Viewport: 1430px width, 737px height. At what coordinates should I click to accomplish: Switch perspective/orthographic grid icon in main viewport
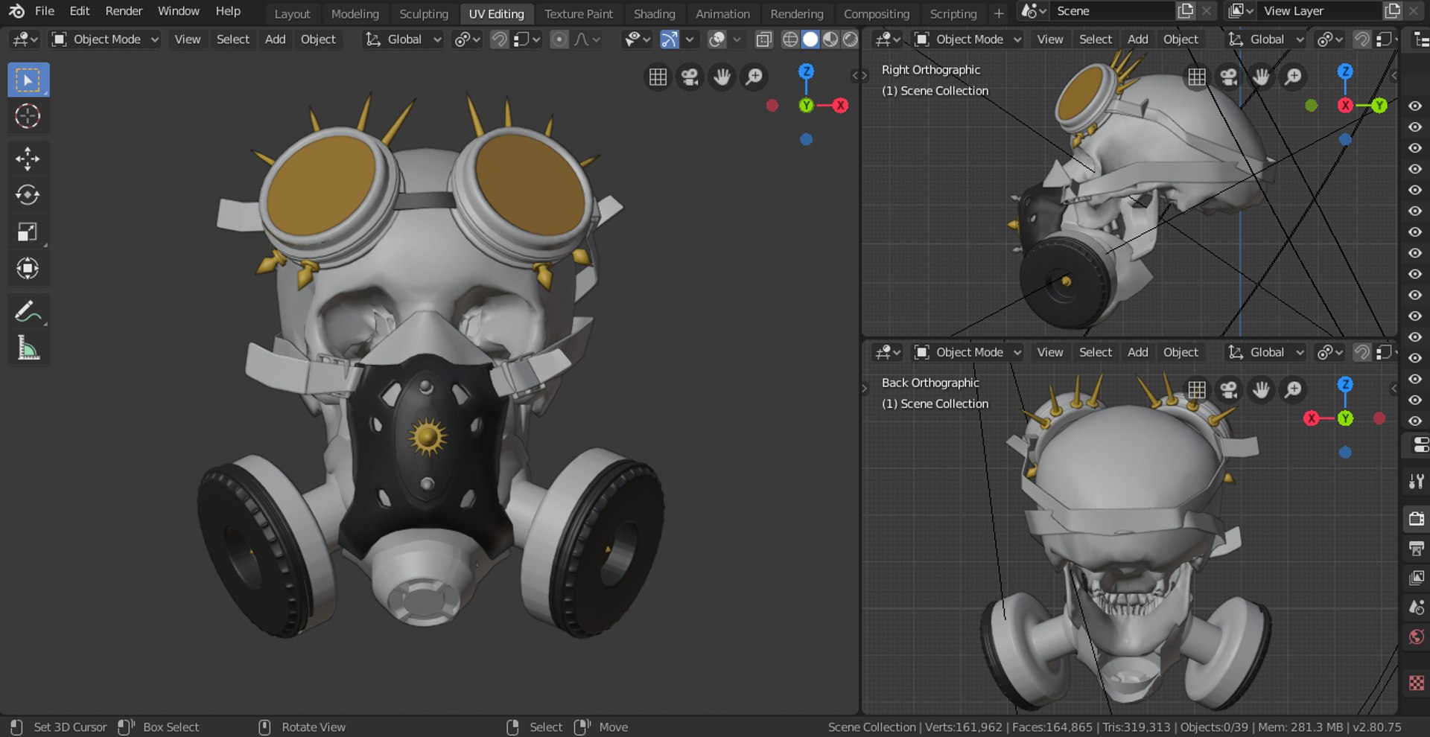658,77
